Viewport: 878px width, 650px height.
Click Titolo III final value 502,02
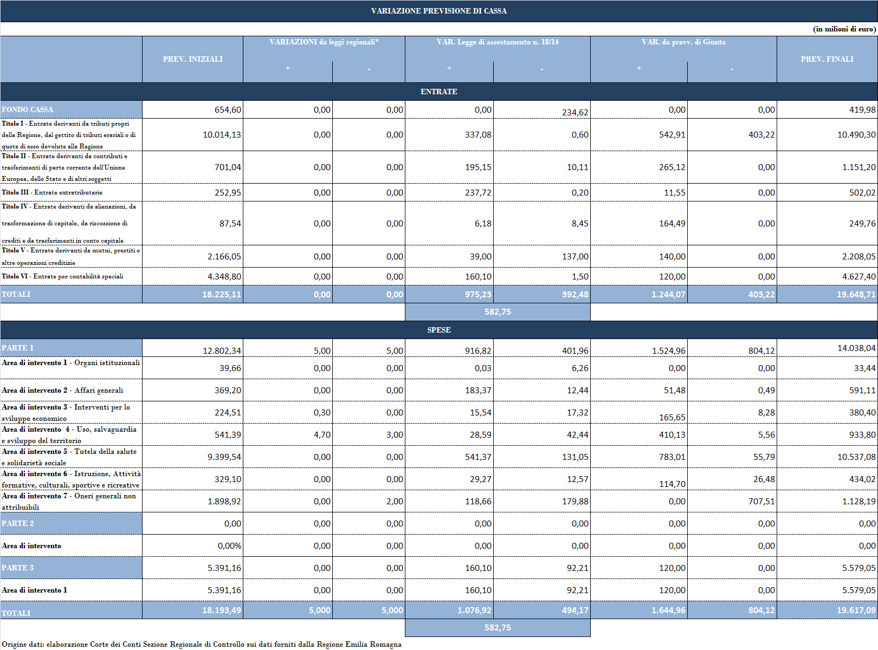pos(862,192)
